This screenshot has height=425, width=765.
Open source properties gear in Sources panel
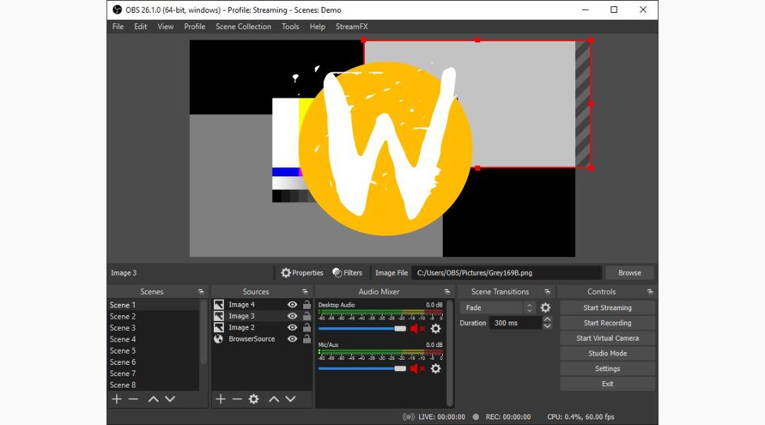point(254,399)
